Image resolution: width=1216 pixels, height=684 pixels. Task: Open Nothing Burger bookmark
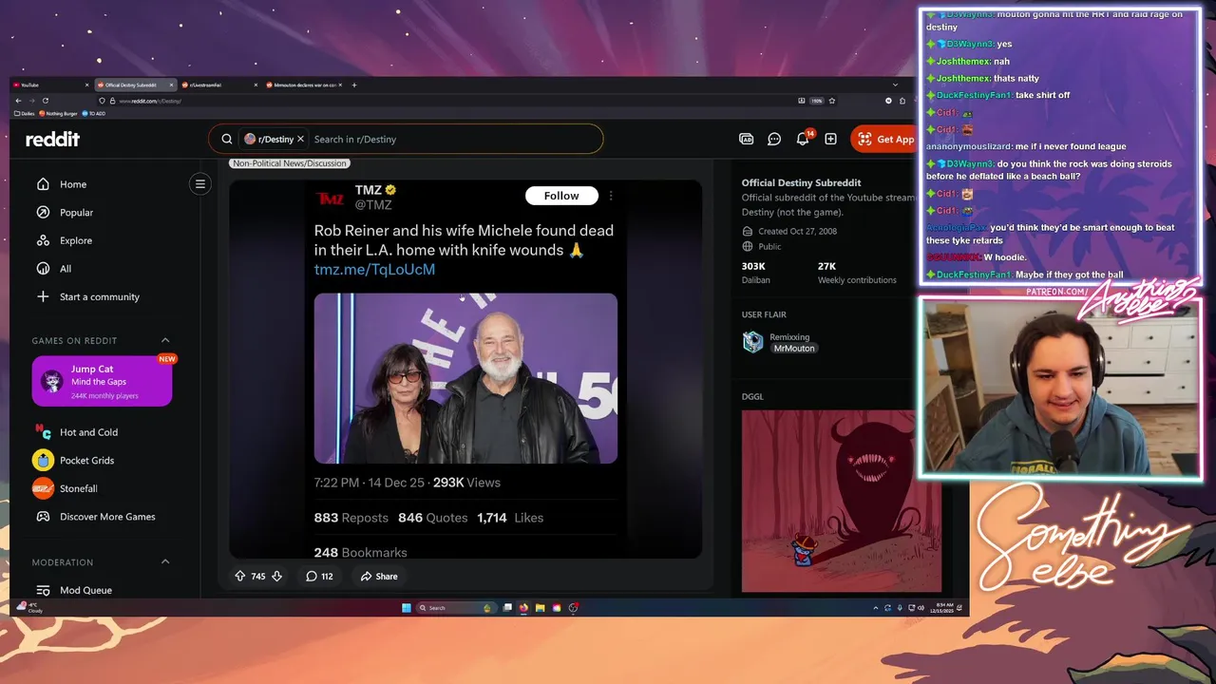click(x=59, y=113)
